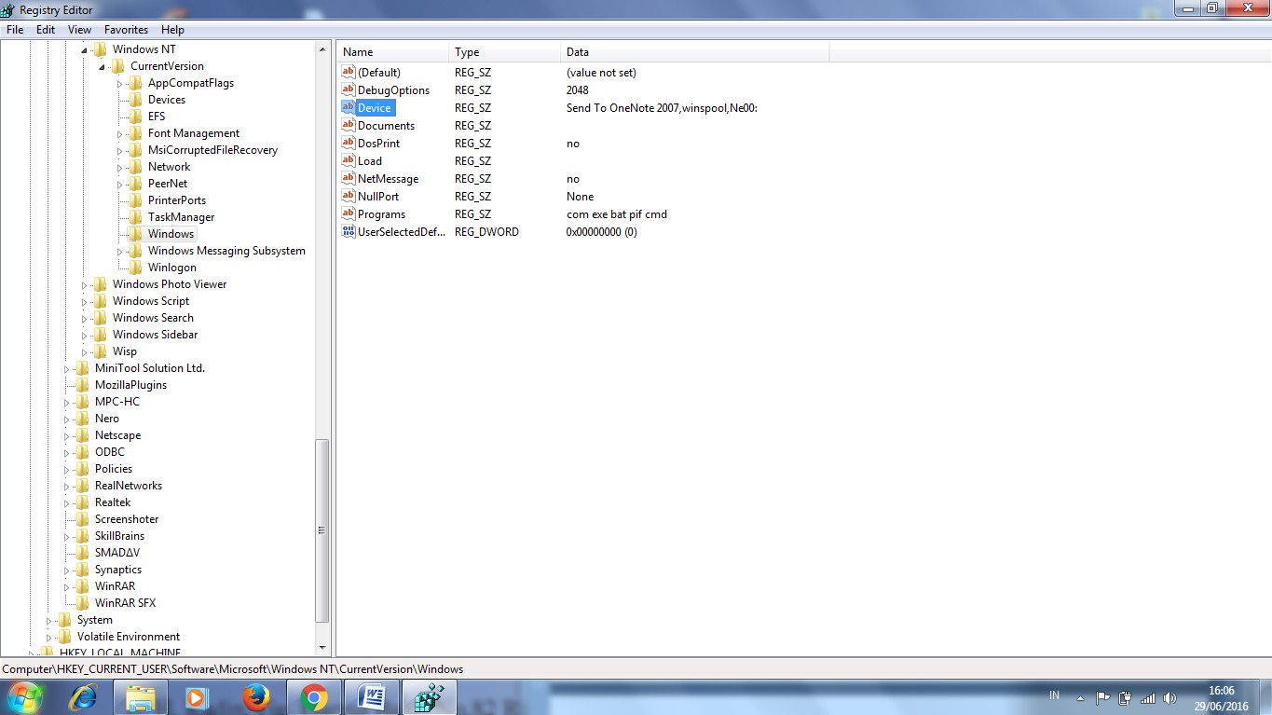The image size is (1272, 715).
Task: Expand the Windows Photo Viewer key
Action: coord(84,284)
